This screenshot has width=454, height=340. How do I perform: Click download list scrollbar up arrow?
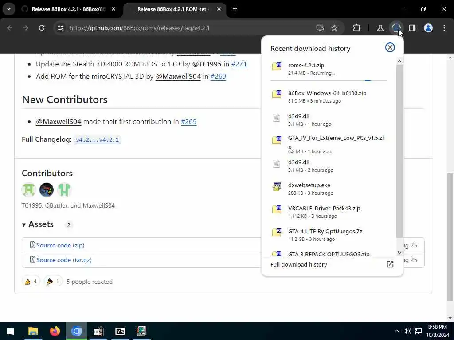(x=399, y=61)
